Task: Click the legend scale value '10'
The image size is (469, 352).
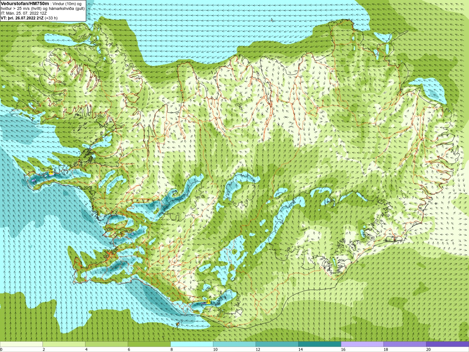Action: coord(215,349)
